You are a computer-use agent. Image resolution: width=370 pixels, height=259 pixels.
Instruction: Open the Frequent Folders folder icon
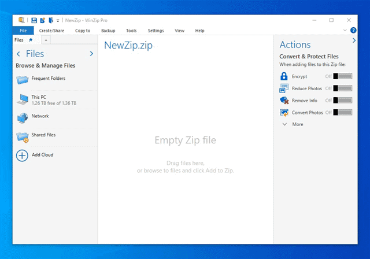[23, 80]
